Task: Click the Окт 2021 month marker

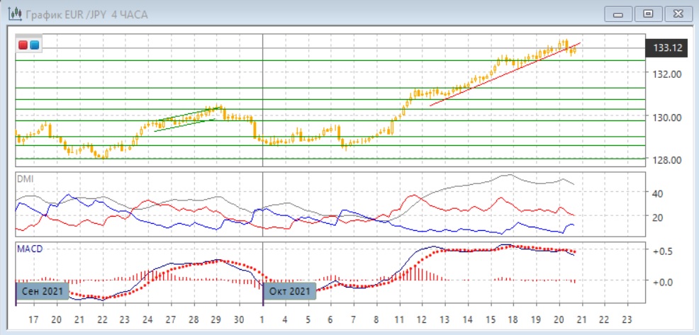Action: [289, 290]
